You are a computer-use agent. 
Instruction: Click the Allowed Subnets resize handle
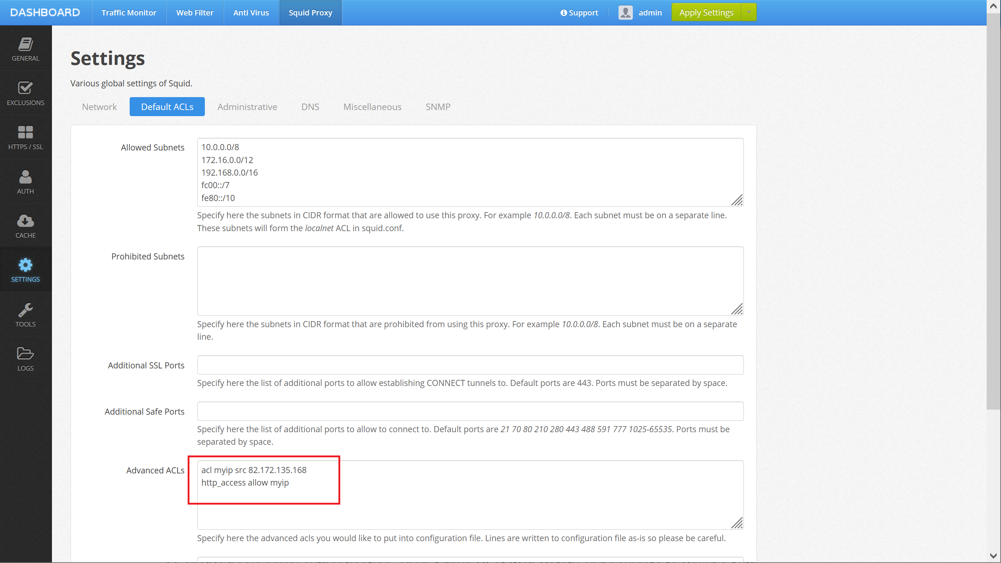click(x=737, y=200)
